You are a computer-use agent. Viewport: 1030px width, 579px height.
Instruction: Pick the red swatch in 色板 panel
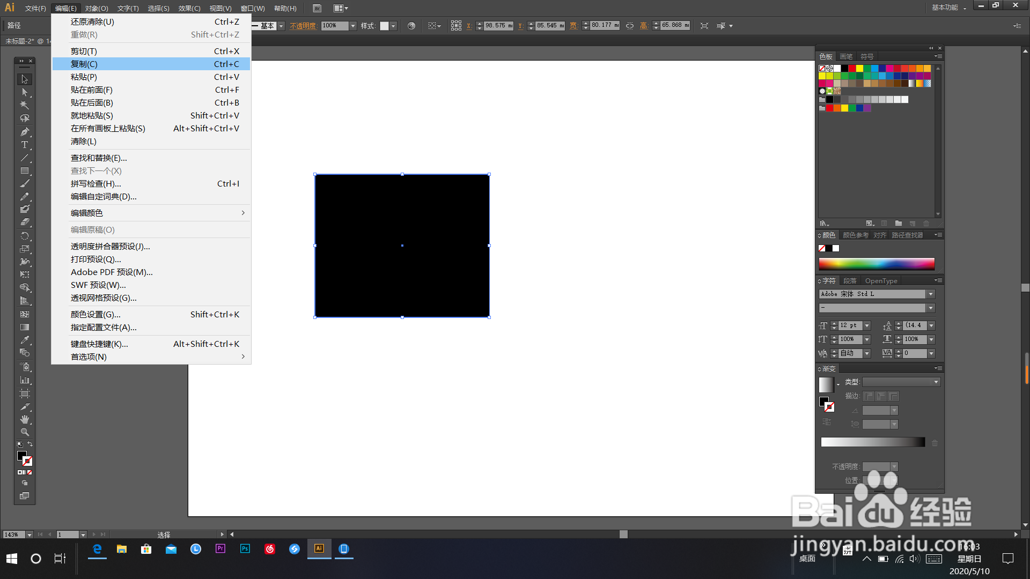852,68
